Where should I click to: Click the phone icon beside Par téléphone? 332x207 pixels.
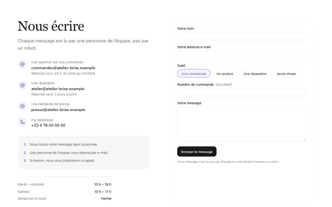click(x=22, y=122)
